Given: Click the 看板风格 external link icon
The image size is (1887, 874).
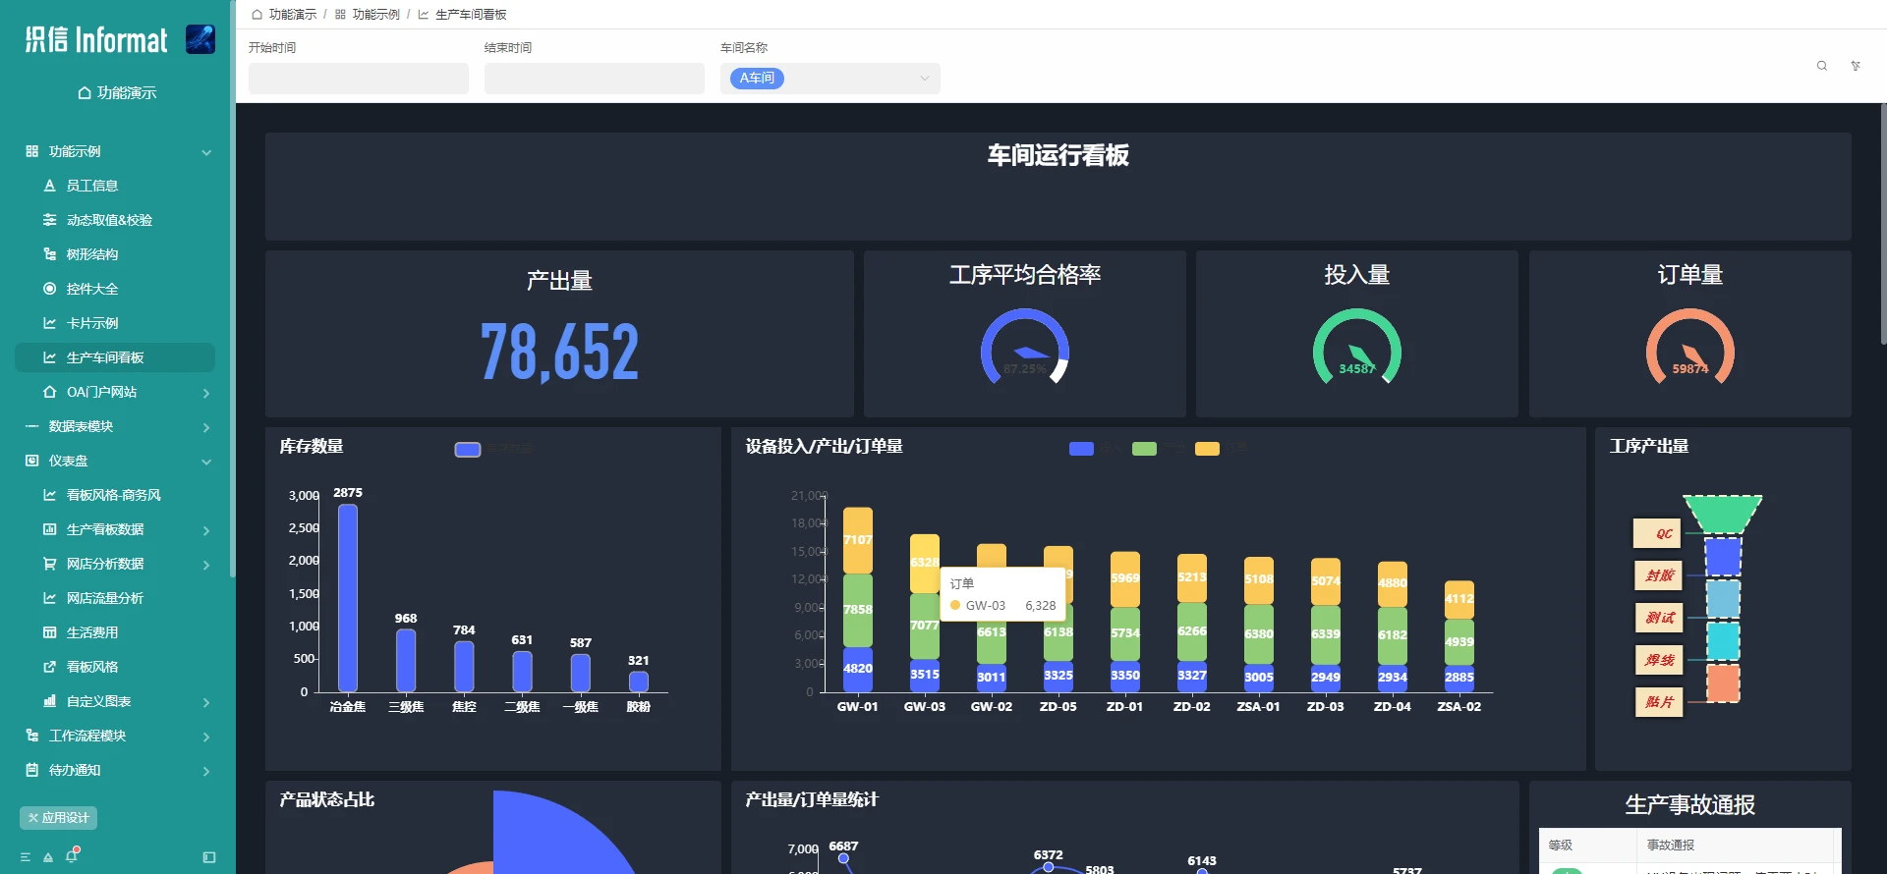Looking at the screenshot, I should tap(49, 667).
